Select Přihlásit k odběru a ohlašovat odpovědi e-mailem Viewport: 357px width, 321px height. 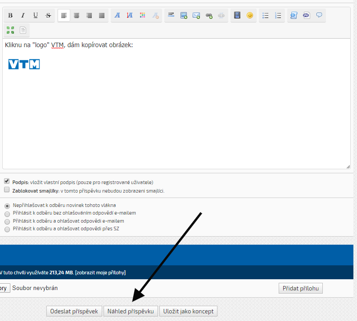point(7,221)
